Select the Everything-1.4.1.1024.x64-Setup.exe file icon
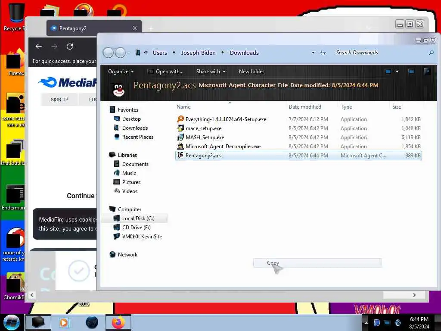Image resolution: width=441 pixels, height=331 pixels. (180, 119)
